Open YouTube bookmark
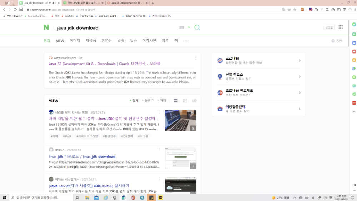 click(x=68, y=16)
